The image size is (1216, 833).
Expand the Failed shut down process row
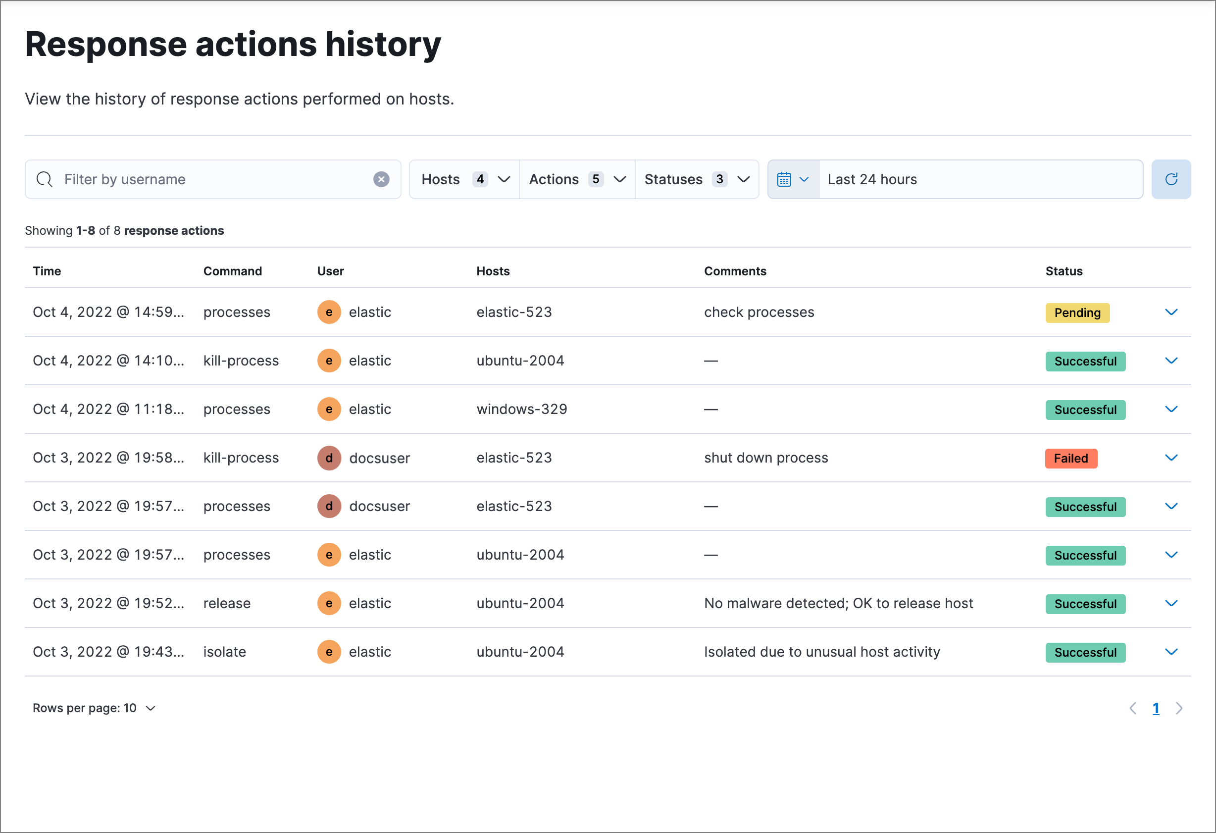click(1171, 457)
